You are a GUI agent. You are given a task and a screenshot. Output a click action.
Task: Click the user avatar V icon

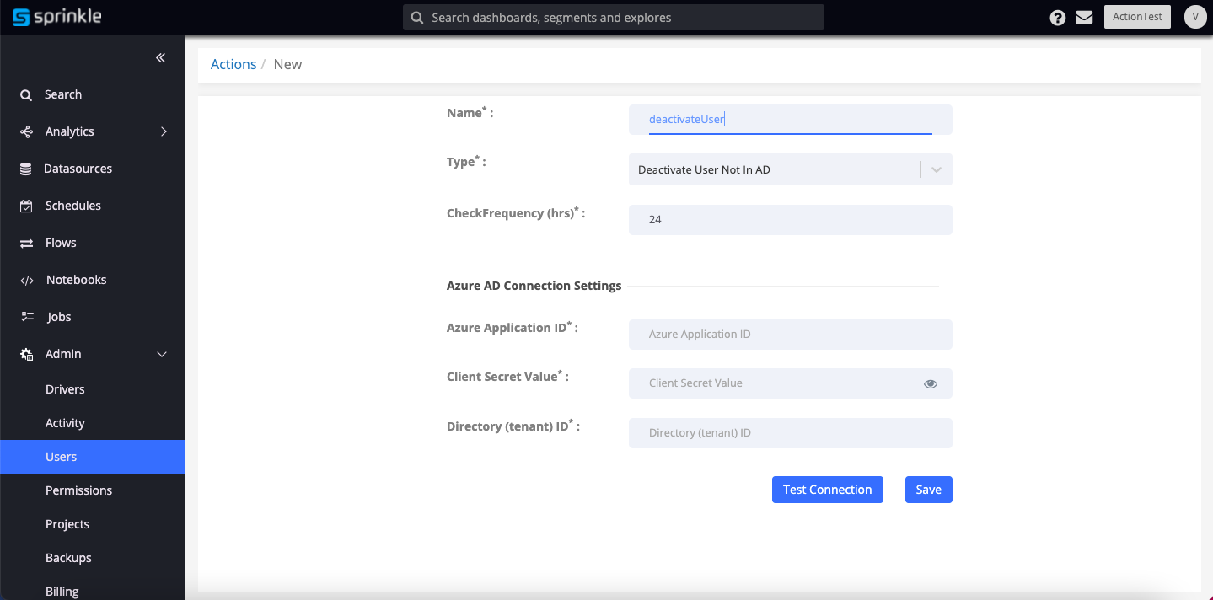pyautogui.click(x=1194, y=17)
